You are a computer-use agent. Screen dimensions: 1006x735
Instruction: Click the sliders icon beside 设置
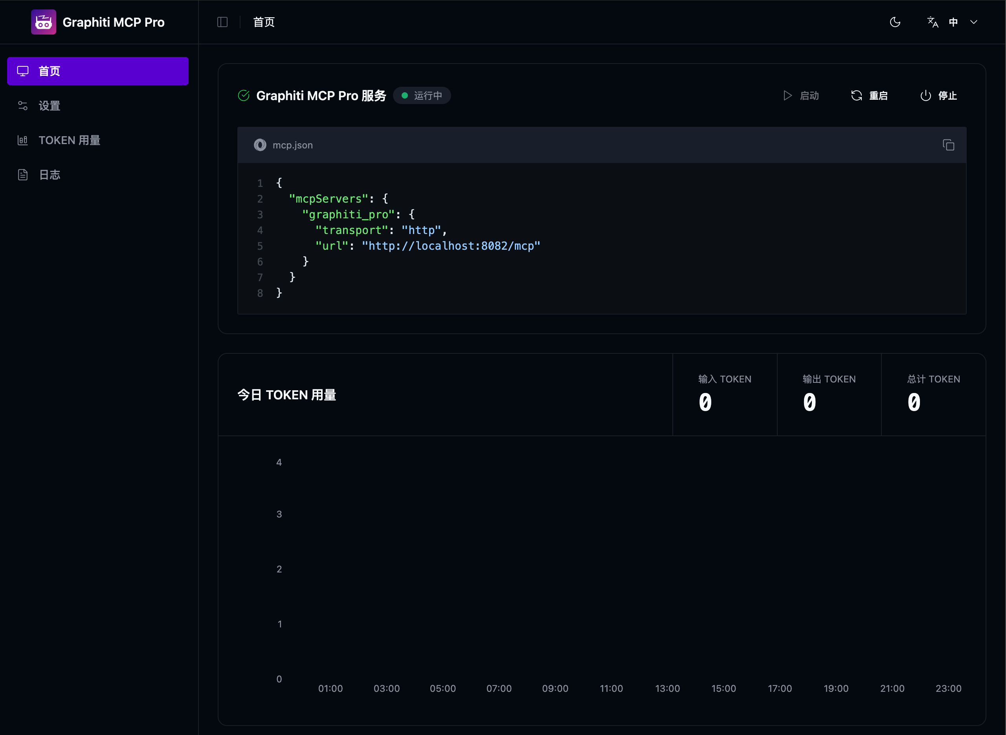pyautogui.click(x=23, y=106)
